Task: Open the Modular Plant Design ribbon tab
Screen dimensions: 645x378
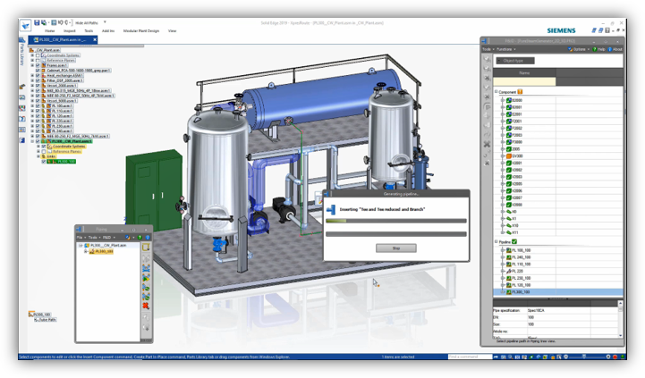Action: click(x=140, y=30)
